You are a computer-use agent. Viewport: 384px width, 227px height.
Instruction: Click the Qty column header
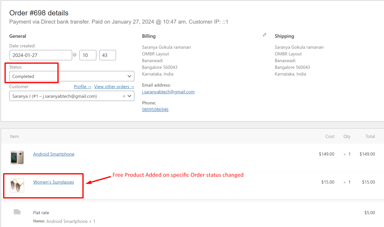click(347, 136)
